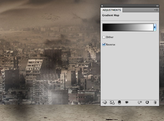Viewport: 164px width, 121px height.
Task: Uncheck the Reverse checkbox
Action: (x=104, y=45)
